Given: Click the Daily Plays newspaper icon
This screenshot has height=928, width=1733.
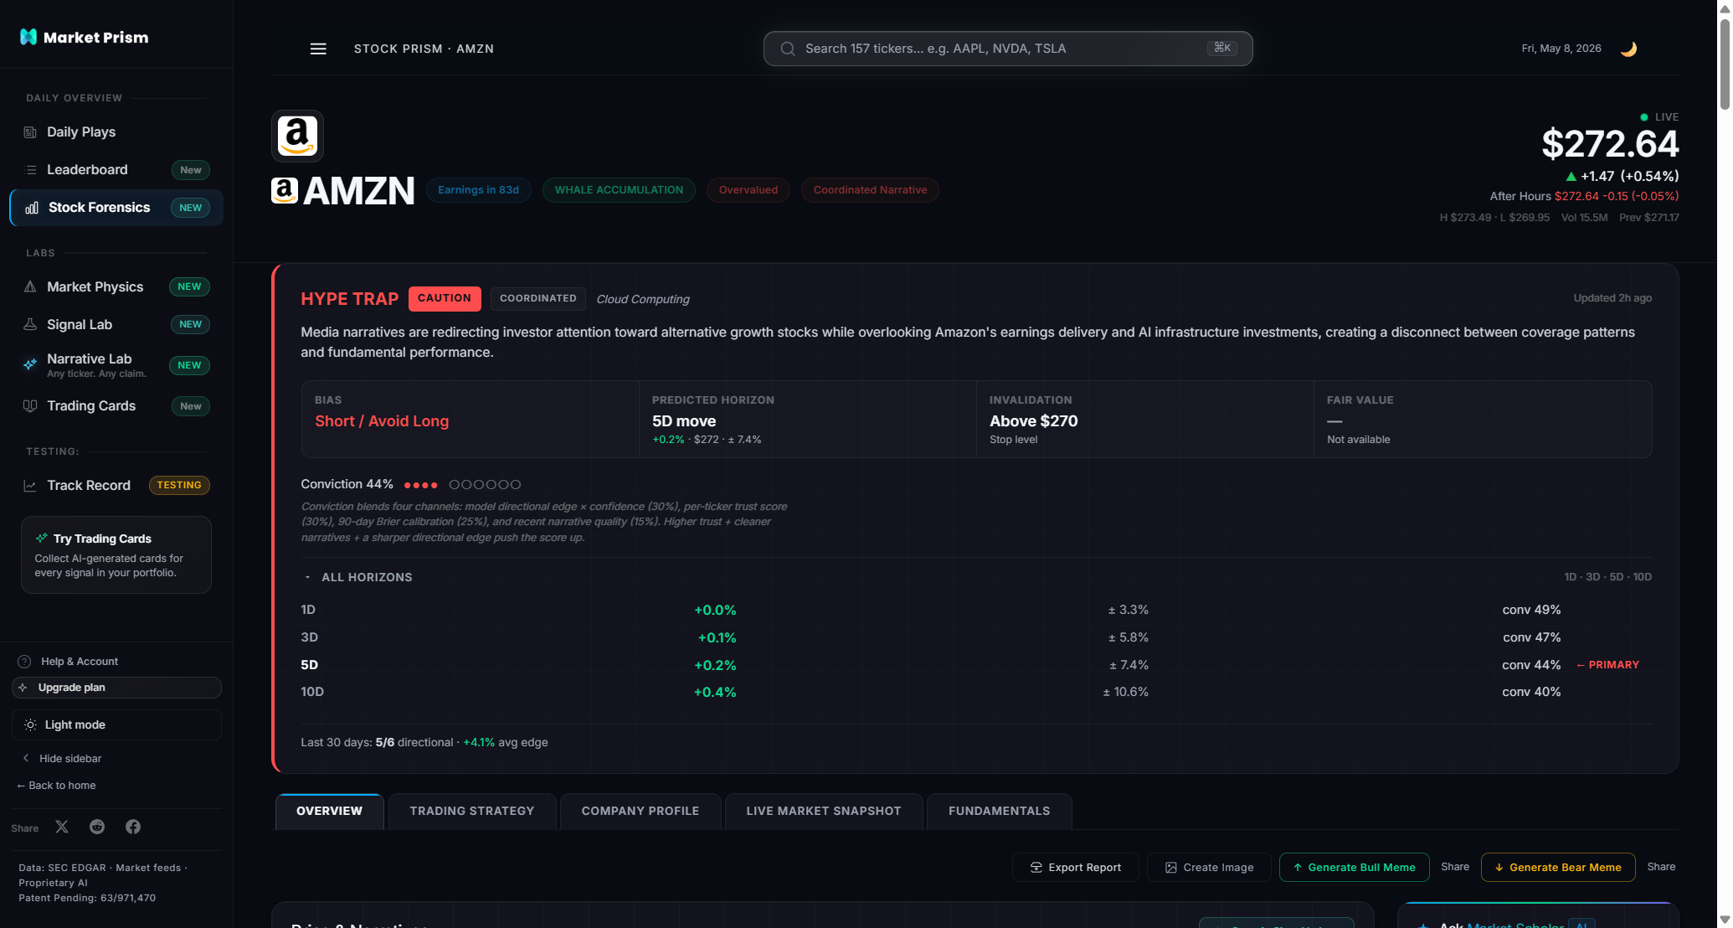Looking at the screenshot, I should pos(30,132).
